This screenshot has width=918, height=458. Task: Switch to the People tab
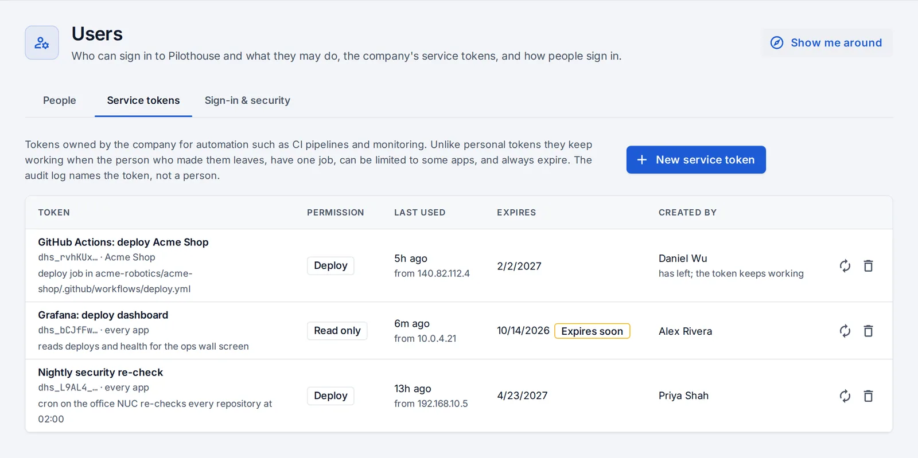point(60,100)
